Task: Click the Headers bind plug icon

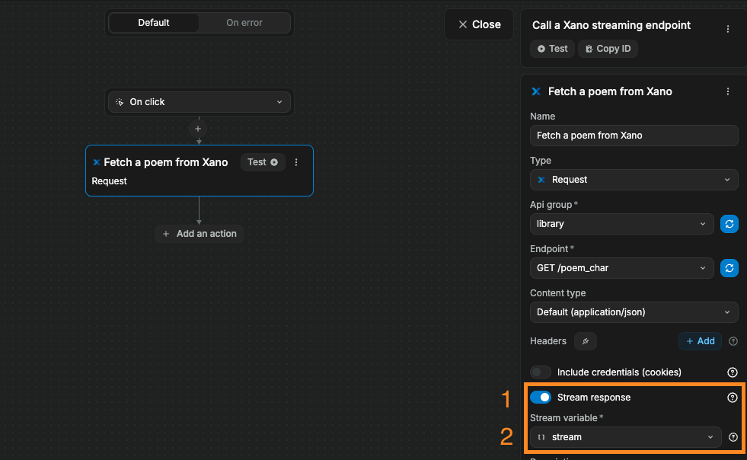Action: (x=585, y=341)
